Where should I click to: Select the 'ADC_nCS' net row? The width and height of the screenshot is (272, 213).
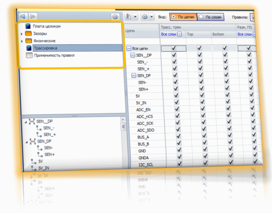coord(145,116)
